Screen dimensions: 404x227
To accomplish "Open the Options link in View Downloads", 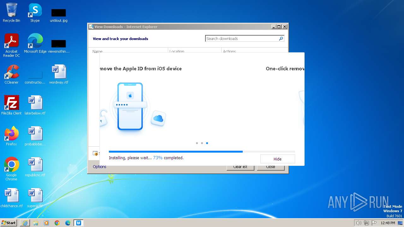I will coord(99,167).
